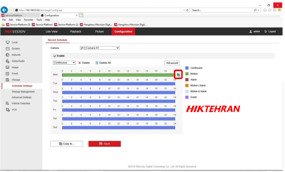Open the Favorites menu
Viewport: 285px width, 172px height.
[x=28, y=20]
